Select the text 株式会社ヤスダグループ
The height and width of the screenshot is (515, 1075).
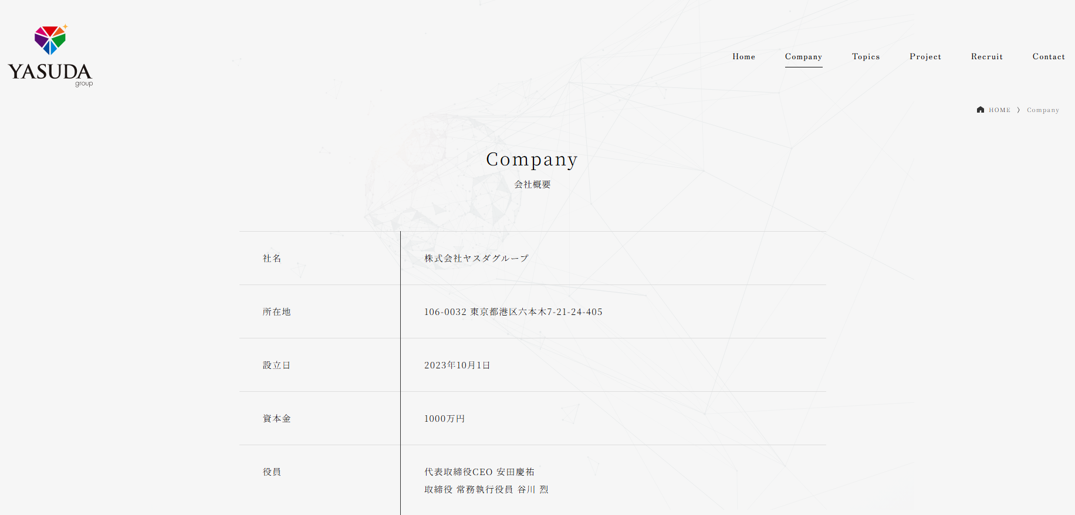[x=476, y=258]
